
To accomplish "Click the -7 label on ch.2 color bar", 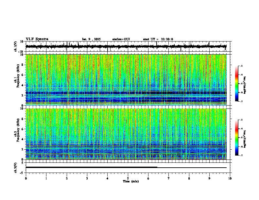I will (x=241, y=155).
